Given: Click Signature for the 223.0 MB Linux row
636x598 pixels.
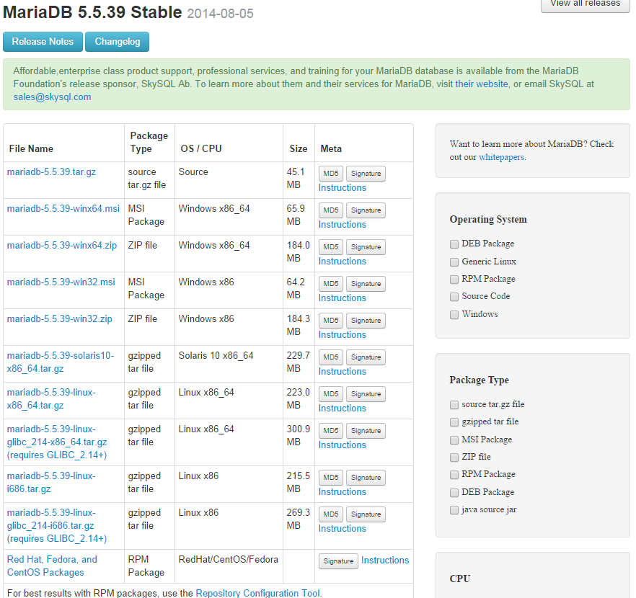Looking at the screenshot, I should click(x=366, y=394).
